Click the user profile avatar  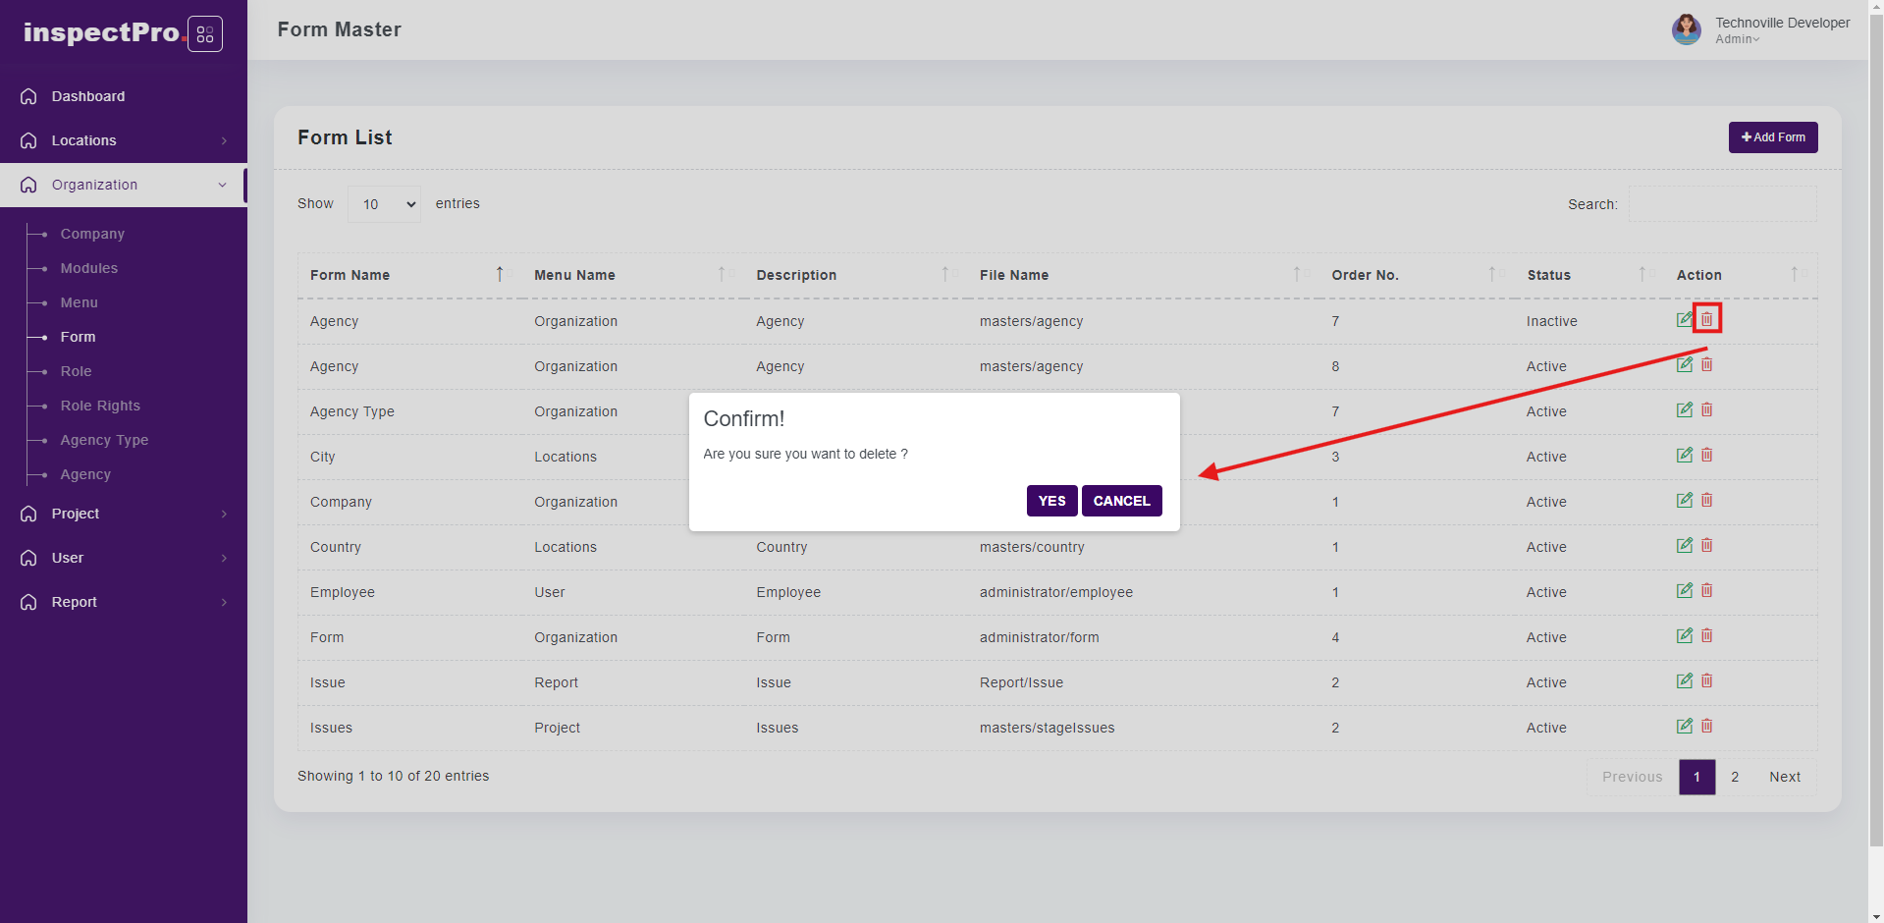coord(1686,29)
